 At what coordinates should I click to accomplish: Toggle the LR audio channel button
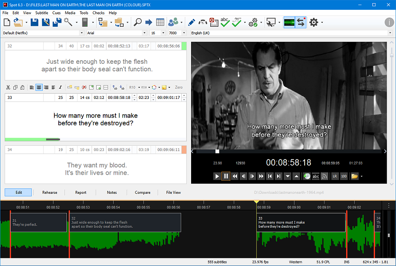(x=335, y=176)
